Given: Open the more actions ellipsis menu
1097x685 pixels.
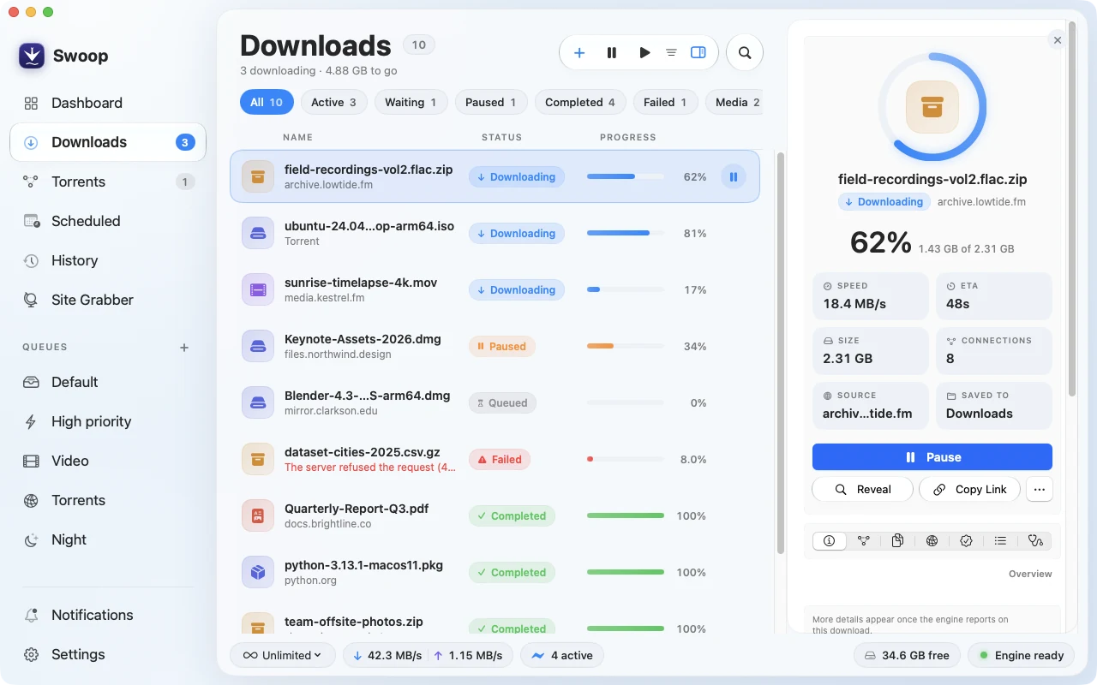Looking at the screenshot, I should tap(1040, 490).
